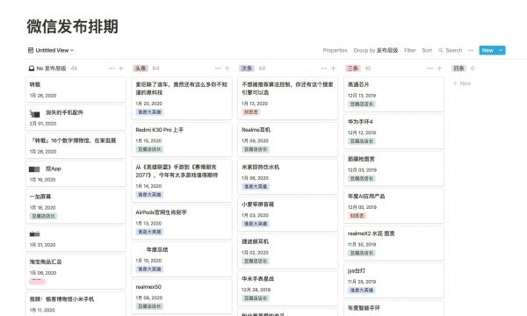Image resolution: width=527 pixels, height=316 pixels.
Task: Click the Search magnifier icon
Action: [x=441, y=50]
